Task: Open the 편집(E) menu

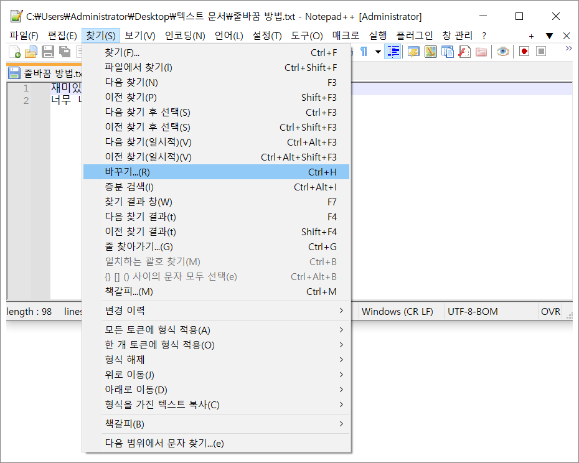Action: point(62,35)
